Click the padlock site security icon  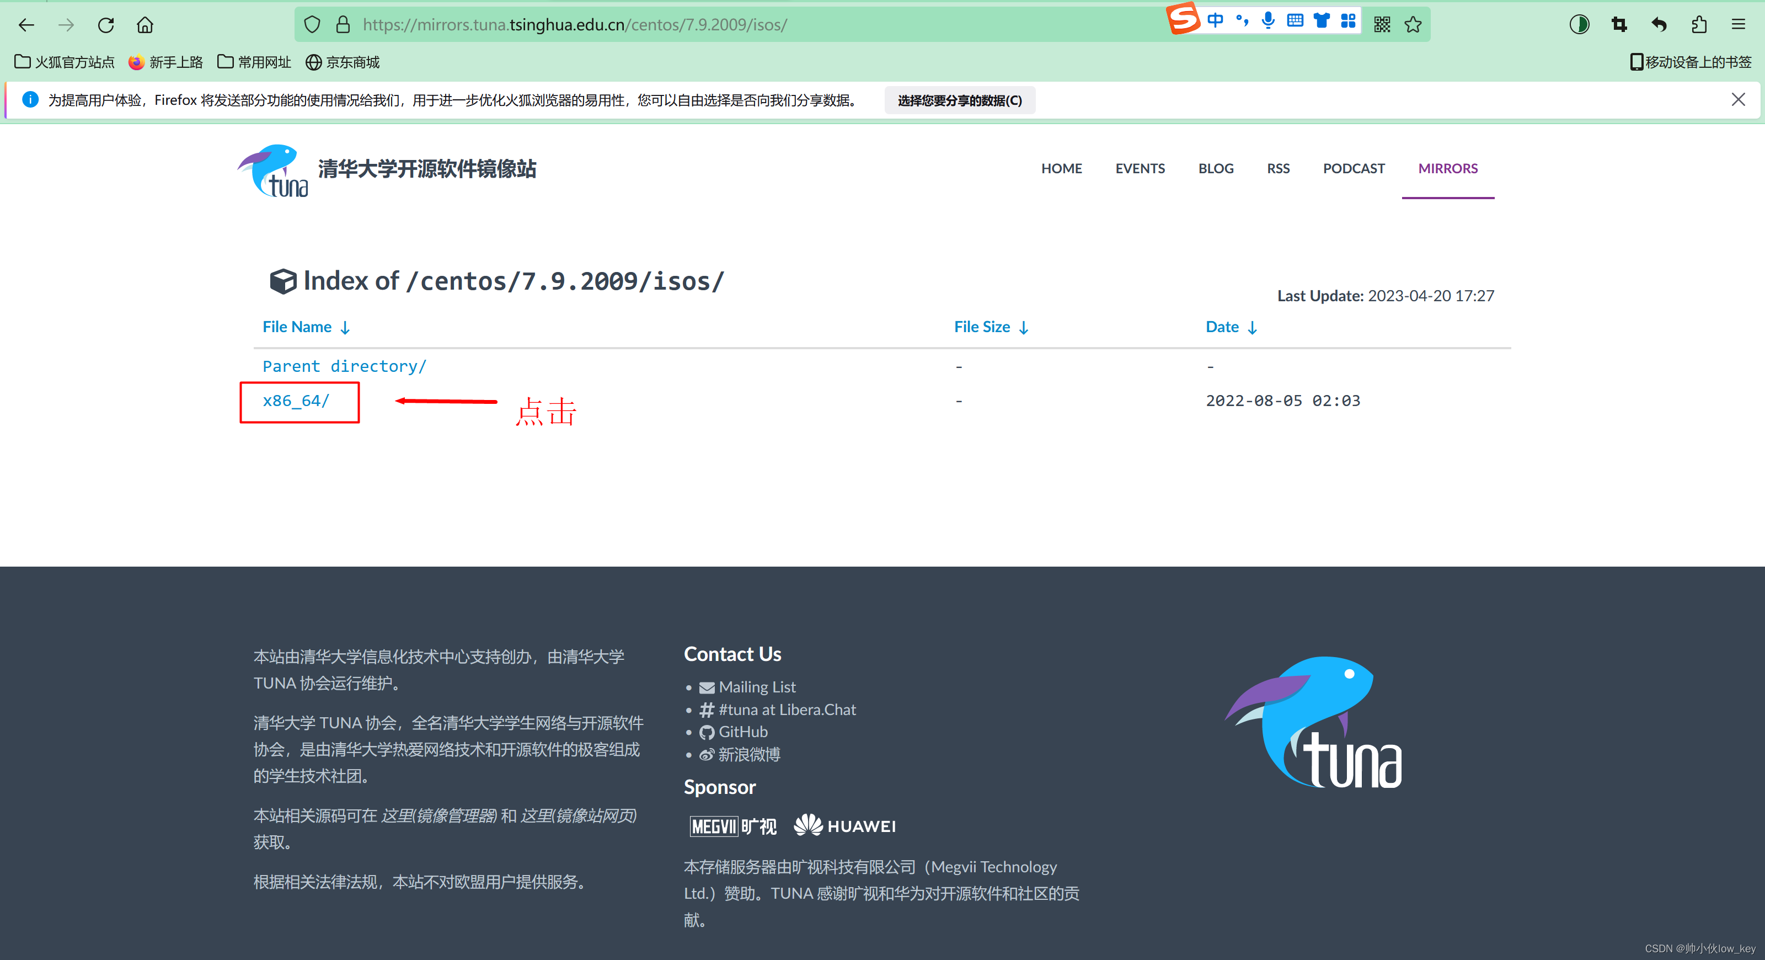pyautogui.click(x=343, y=25)
